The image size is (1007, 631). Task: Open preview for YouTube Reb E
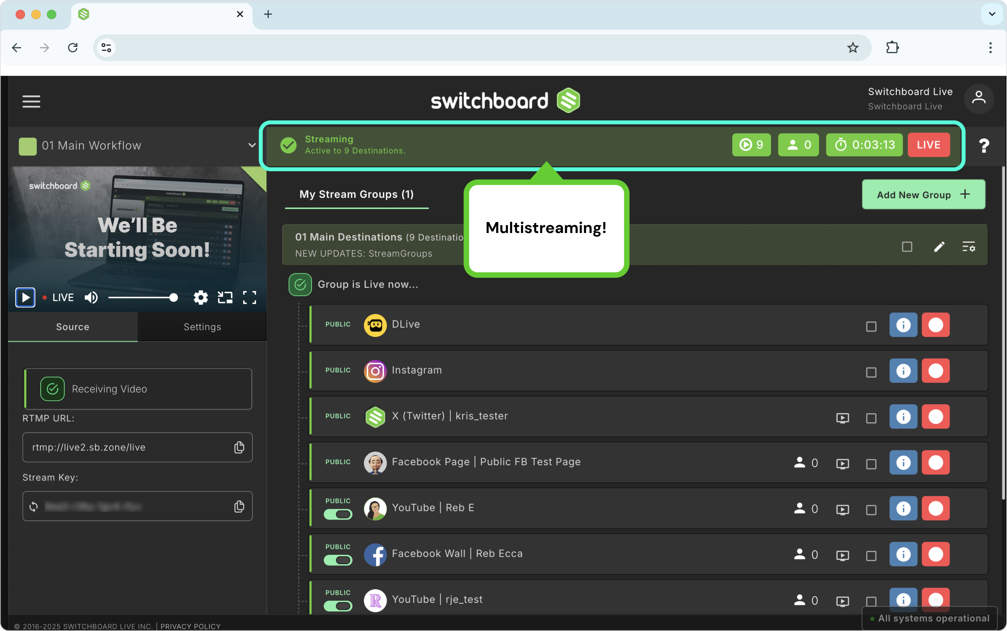[x=843, y=509]
